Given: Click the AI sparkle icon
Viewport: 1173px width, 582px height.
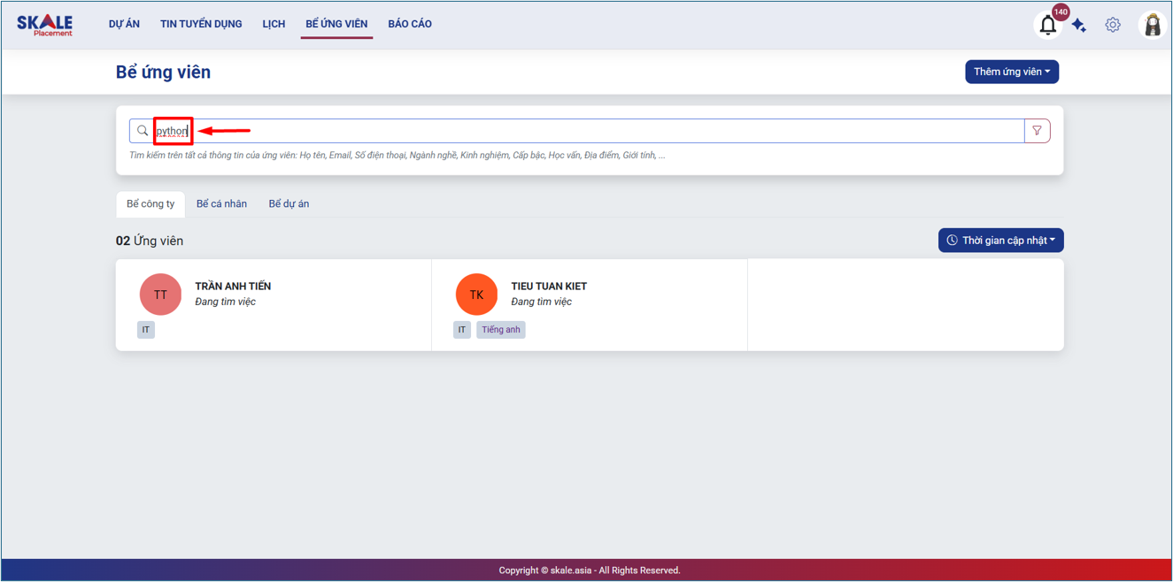Looking at the screenshot, I should [x=1079, y=26].
